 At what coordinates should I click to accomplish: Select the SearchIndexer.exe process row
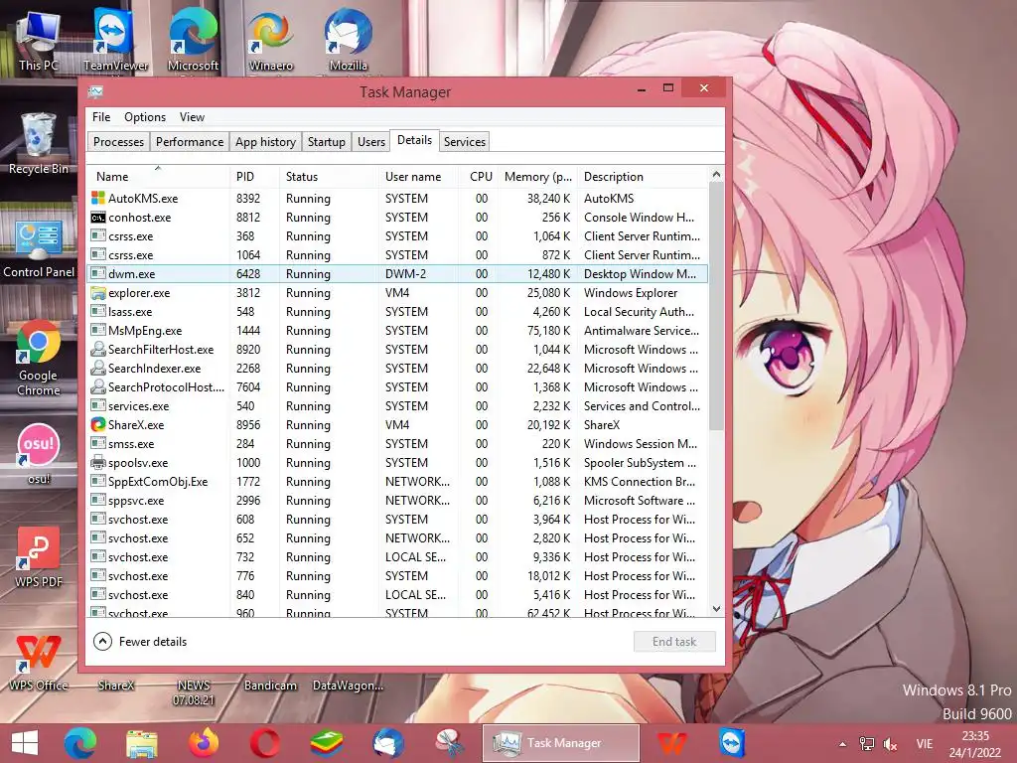397,368
